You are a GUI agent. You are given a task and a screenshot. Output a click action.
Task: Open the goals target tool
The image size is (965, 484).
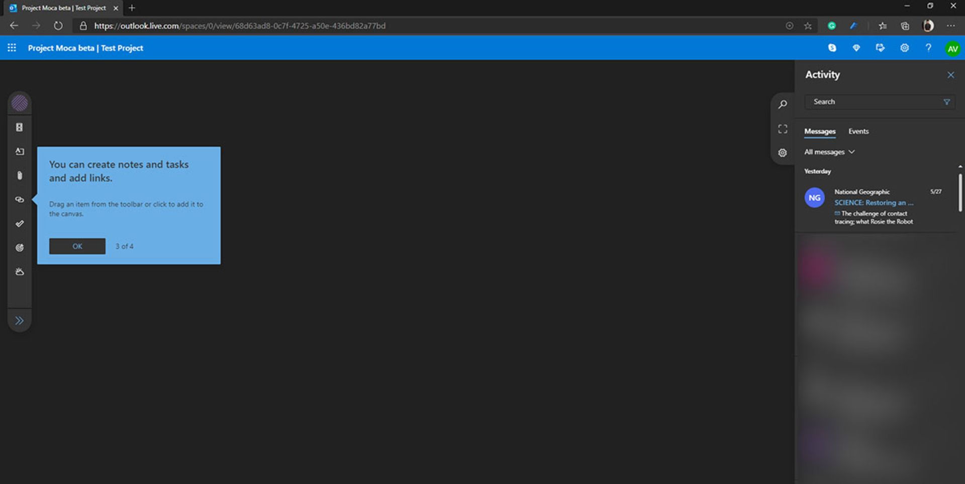(20, 247)
